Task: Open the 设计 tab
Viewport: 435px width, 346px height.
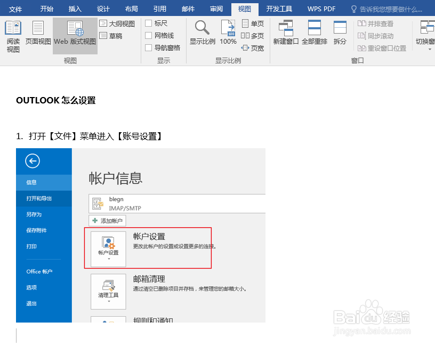Action: (103, 9)
